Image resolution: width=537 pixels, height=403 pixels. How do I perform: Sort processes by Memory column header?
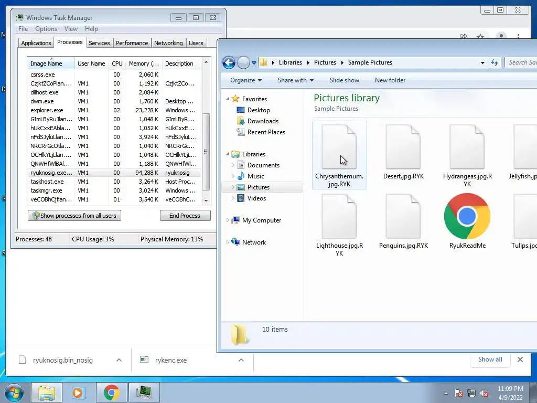(144, 63)
